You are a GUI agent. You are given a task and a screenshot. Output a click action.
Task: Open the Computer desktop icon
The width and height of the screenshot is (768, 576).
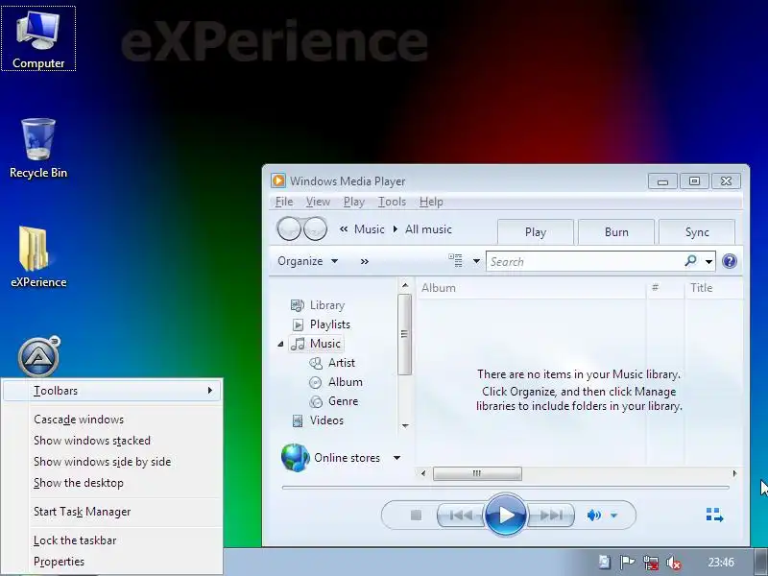point(38,39)
